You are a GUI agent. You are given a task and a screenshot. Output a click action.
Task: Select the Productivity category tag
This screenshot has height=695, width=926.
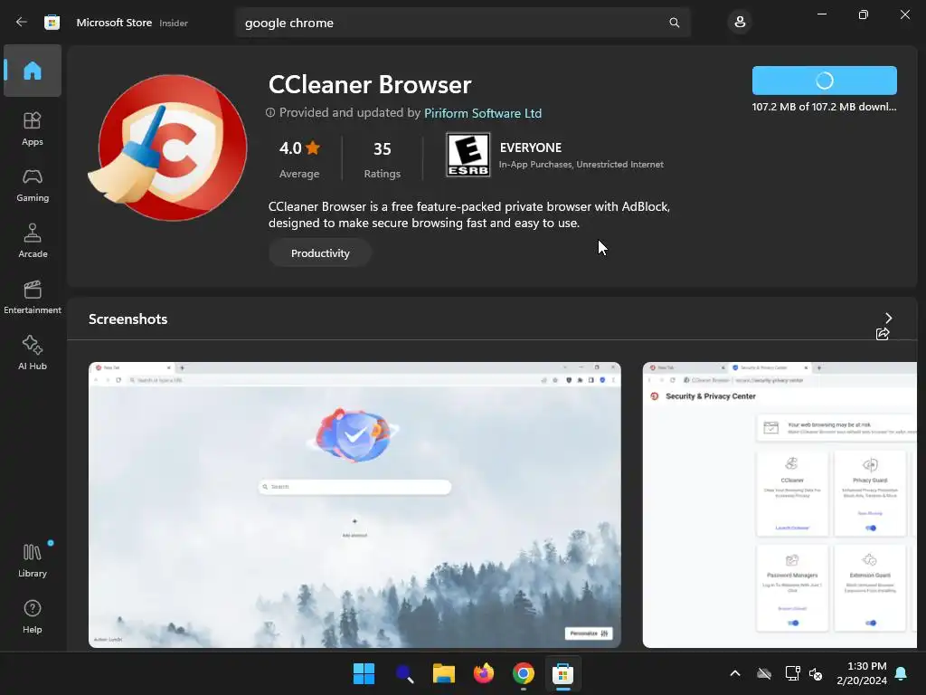point(320,253)
